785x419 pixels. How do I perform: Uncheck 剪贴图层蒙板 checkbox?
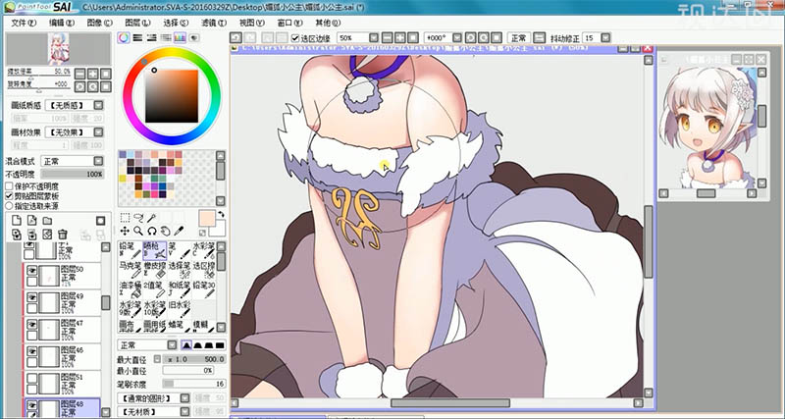pos(9,196)
